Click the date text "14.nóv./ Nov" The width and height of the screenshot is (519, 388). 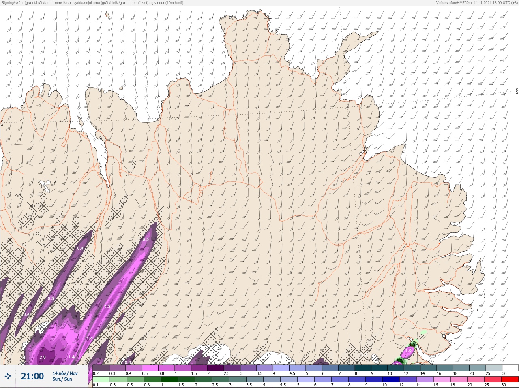[65, 373]
